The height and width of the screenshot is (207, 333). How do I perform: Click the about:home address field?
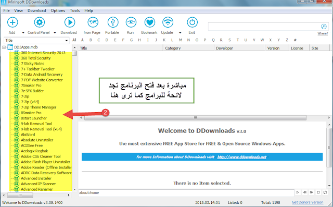(186, 192)
